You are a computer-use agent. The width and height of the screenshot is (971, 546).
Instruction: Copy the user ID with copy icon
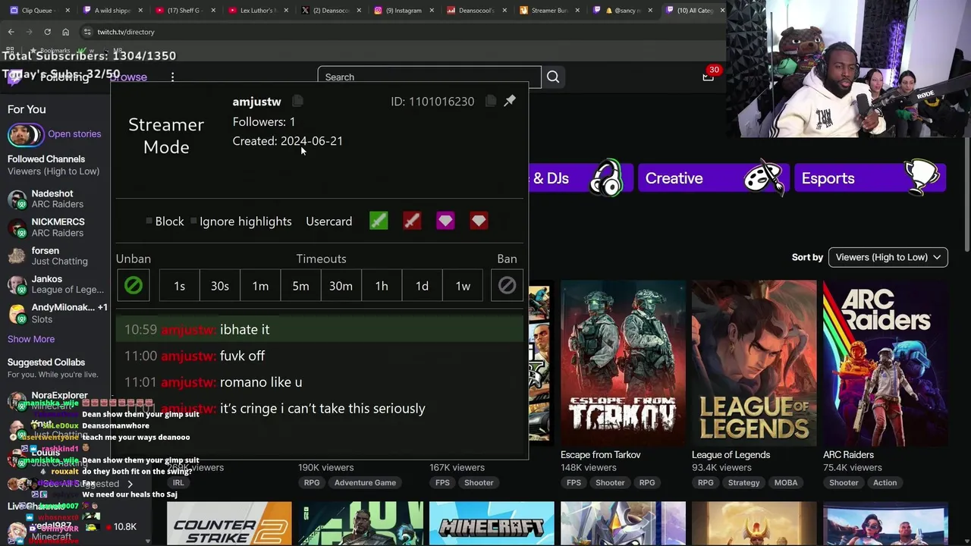[491, 101]
